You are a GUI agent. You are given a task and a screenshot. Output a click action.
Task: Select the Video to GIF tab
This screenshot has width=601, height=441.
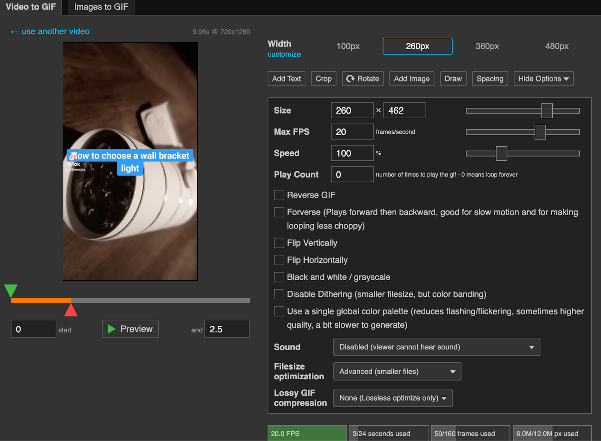tap(30, 7)
